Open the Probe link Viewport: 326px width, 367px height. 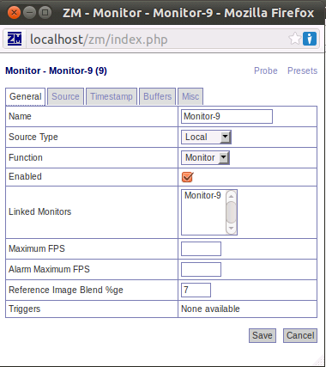266,70
